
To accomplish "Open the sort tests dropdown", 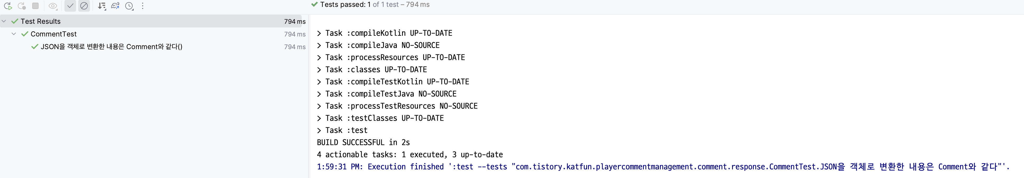I will click(x=102, y=6).
